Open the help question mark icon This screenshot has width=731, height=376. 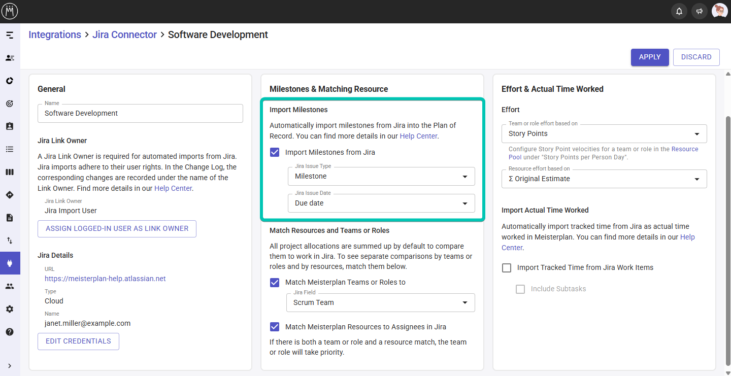point(10,332)
